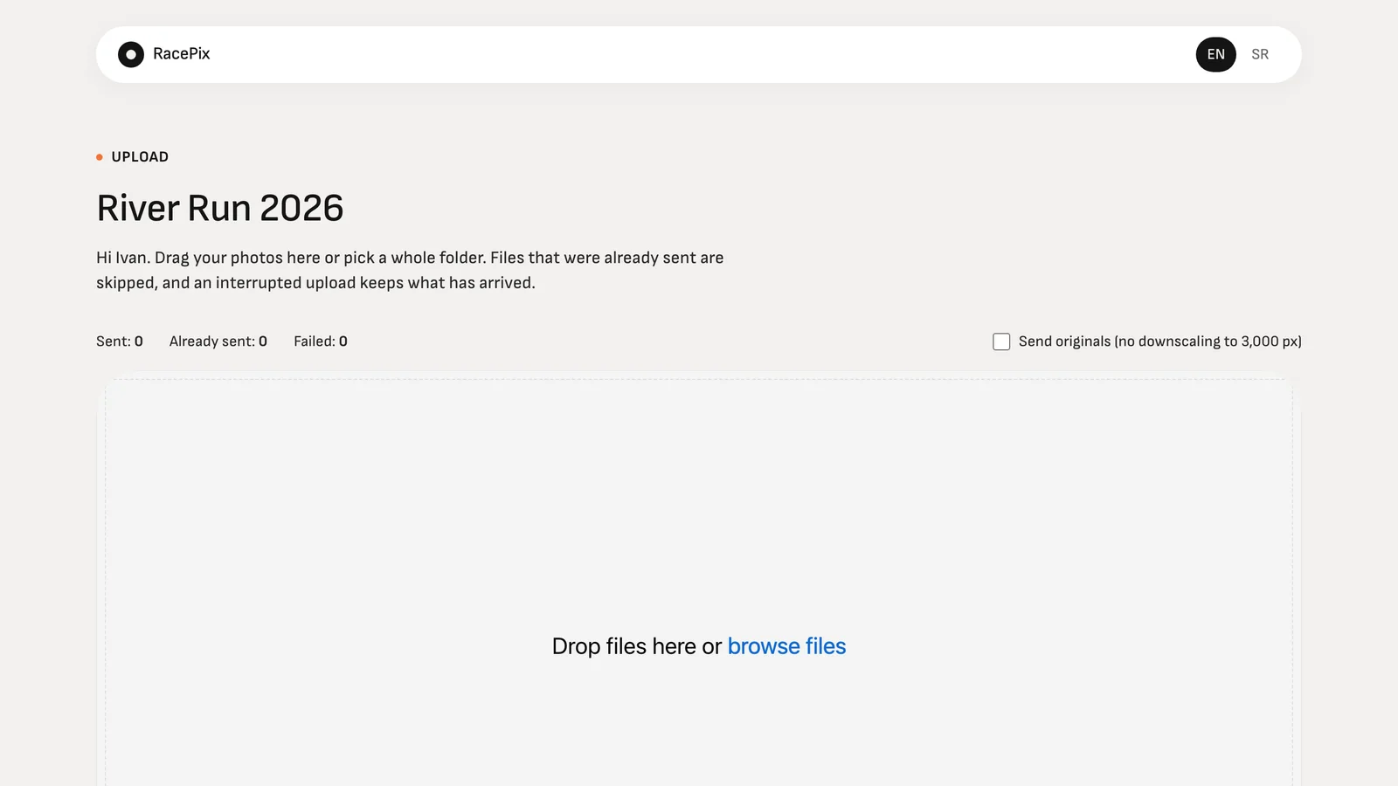1398x786 pixels.
Task: Click the UPLOAD section label
Action: 140,157
